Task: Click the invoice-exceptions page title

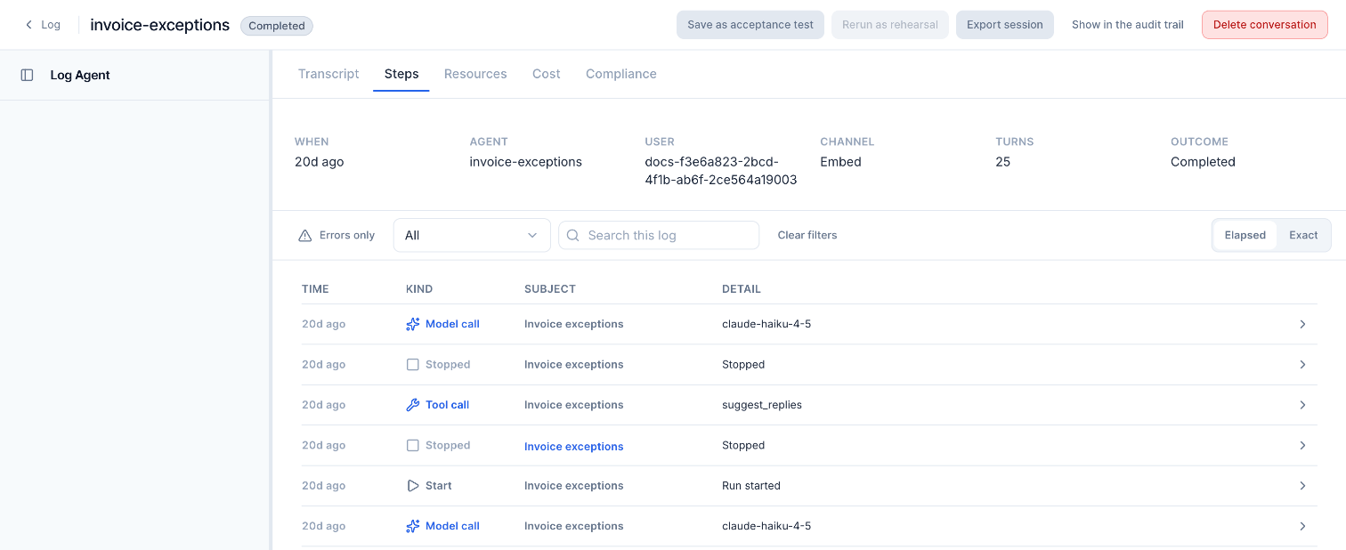Action: tap(160, 25)
